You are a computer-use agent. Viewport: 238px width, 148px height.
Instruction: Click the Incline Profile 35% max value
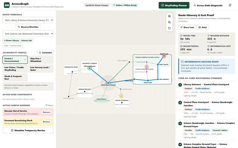click(186, 49)
